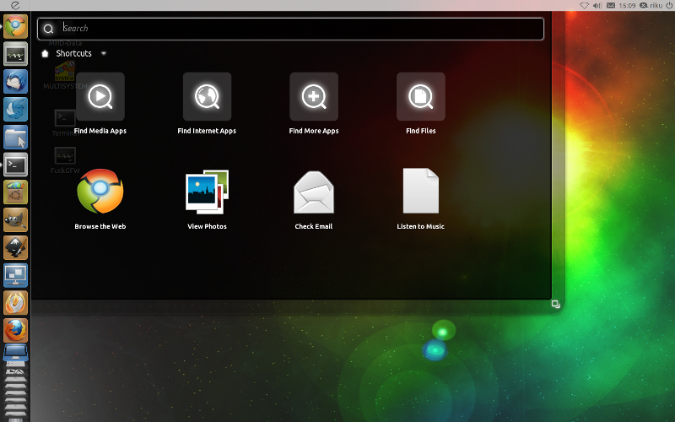Launch Terminal from the launcher

click(x=16, y=165)
